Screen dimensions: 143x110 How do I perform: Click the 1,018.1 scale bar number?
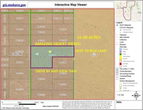[x=36, y=103]
